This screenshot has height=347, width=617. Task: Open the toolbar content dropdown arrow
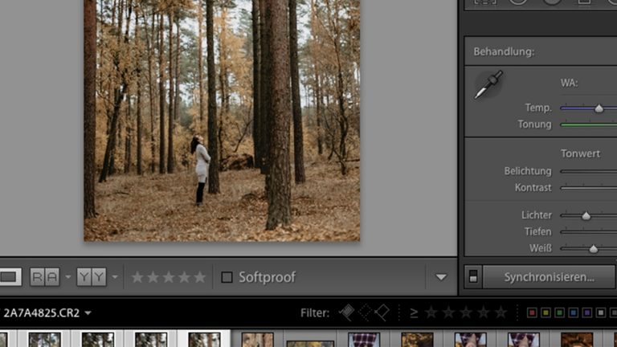coord(441,277)
